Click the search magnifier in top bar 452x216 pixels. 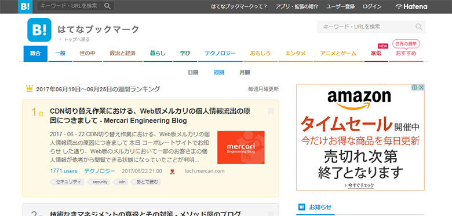click(107, 6)
